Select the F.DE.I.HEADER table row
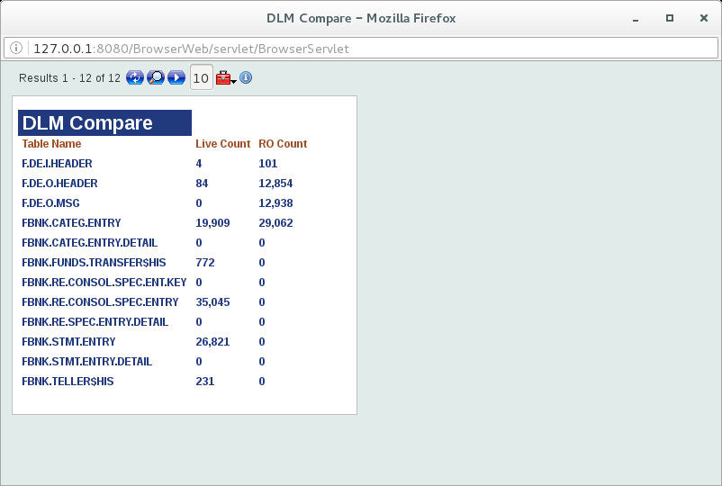Viewport: 722px width, 486px height. click(57, 164)
